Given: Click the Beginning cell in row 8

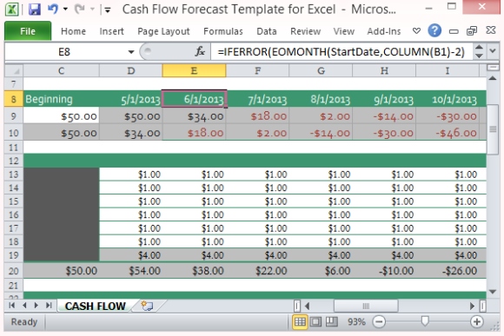Looking at the screenshot, I should 61,99.
